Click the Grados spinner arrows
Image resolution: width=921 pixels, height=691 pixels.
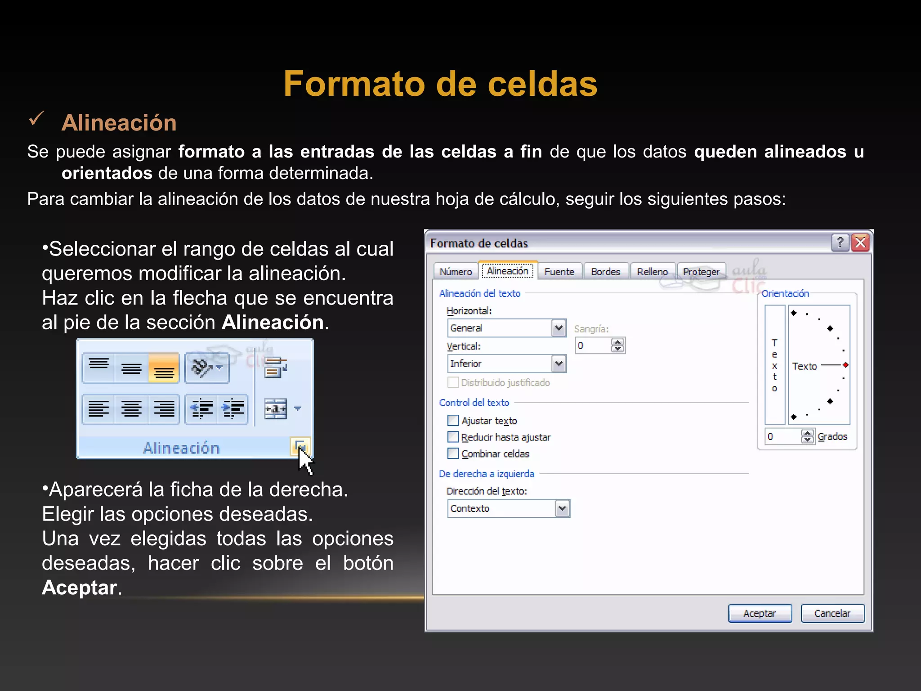pyautogui.click(x=808, y=436)
